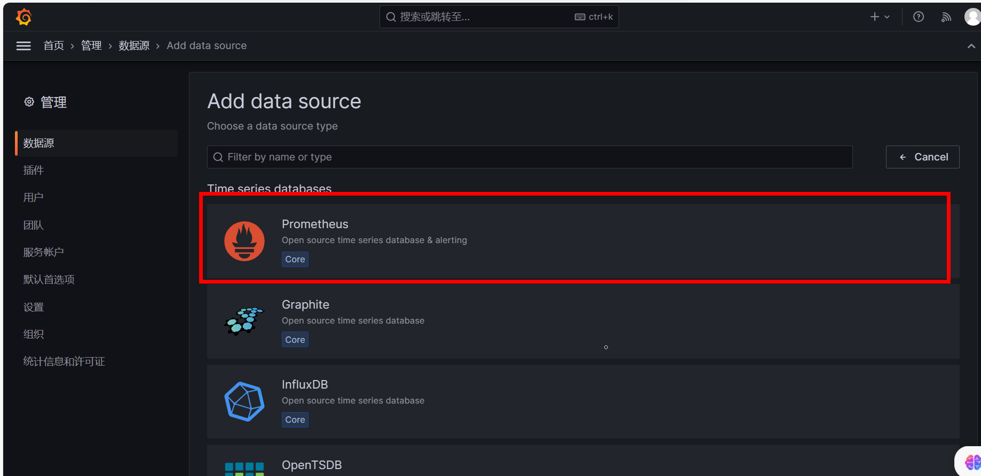
Task: Click the plus add-new icon
Action: 875,17
